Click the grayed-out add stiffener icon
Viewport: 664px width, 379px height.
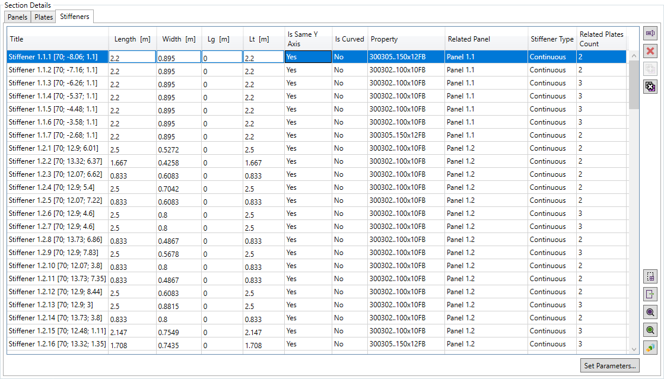click(x=650, y=69)
